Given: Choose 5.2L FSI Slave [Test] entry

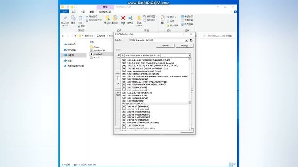Looking at the screenshot, I should coord(141,74).
